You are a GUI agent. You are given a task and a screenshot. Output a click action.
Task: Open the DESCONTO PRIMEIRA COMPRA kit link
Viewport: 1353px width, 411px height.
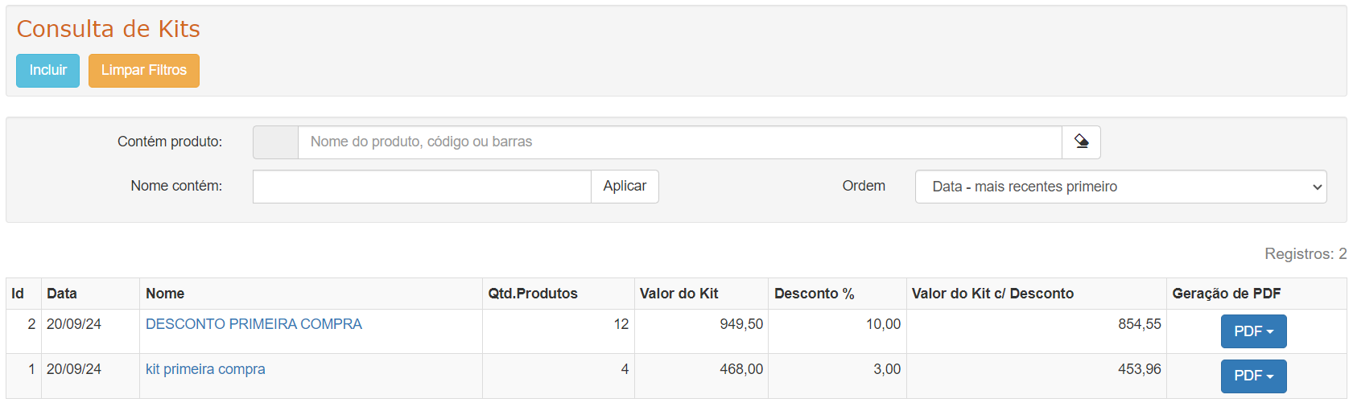[254, 324]
